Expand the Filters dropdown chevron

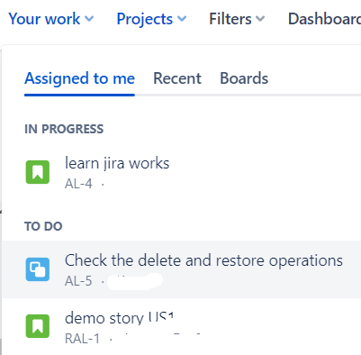pyautogui.click(x=260, y=19)
